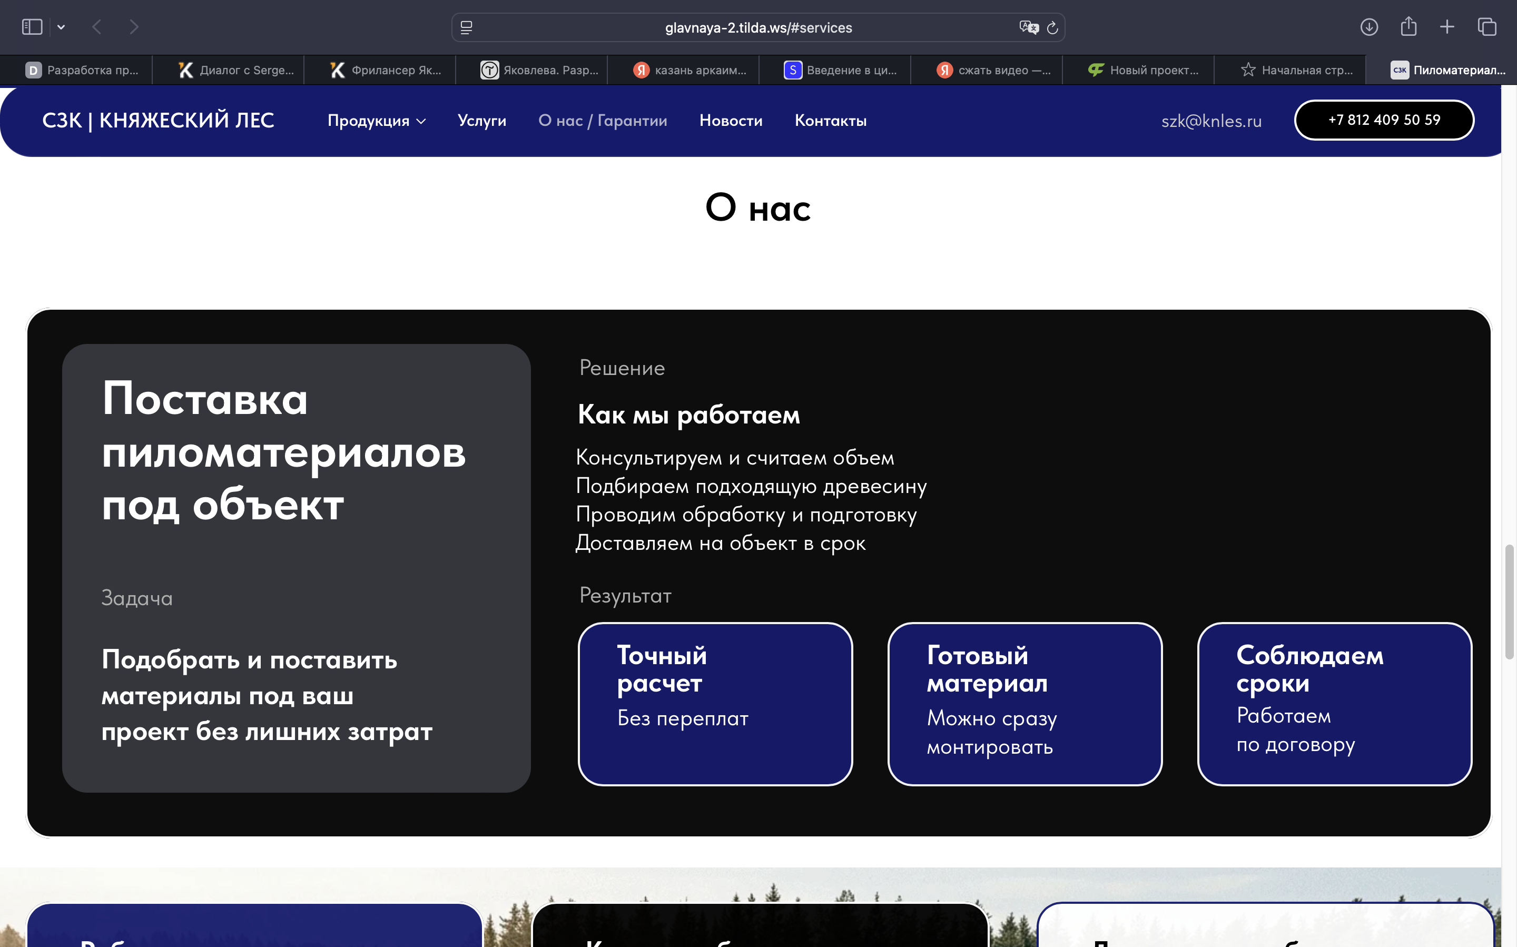1517x947 pixels.
Task: Click the 'Готовый материал' result card
Action: coord(1025,703)
